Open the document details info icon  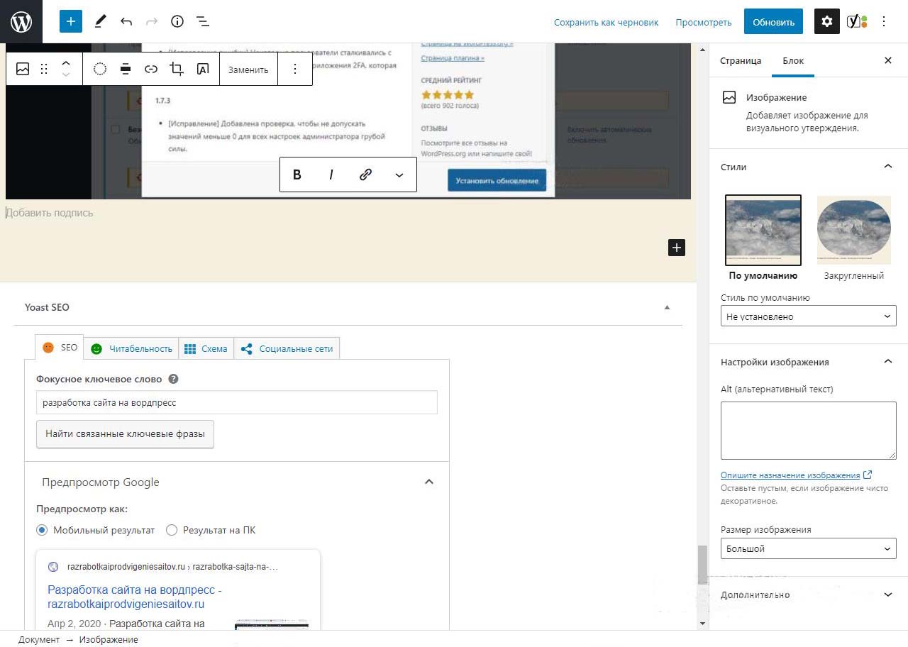coord(177,21)
